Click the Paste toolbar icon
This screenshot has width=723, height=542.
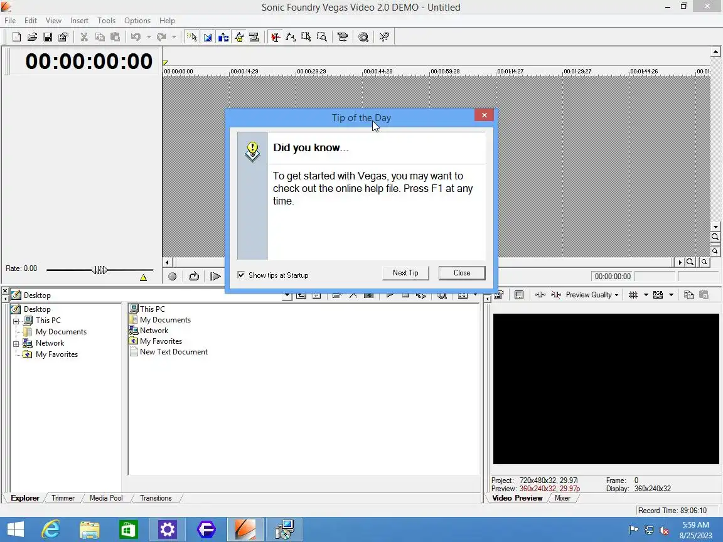[115, 37]
